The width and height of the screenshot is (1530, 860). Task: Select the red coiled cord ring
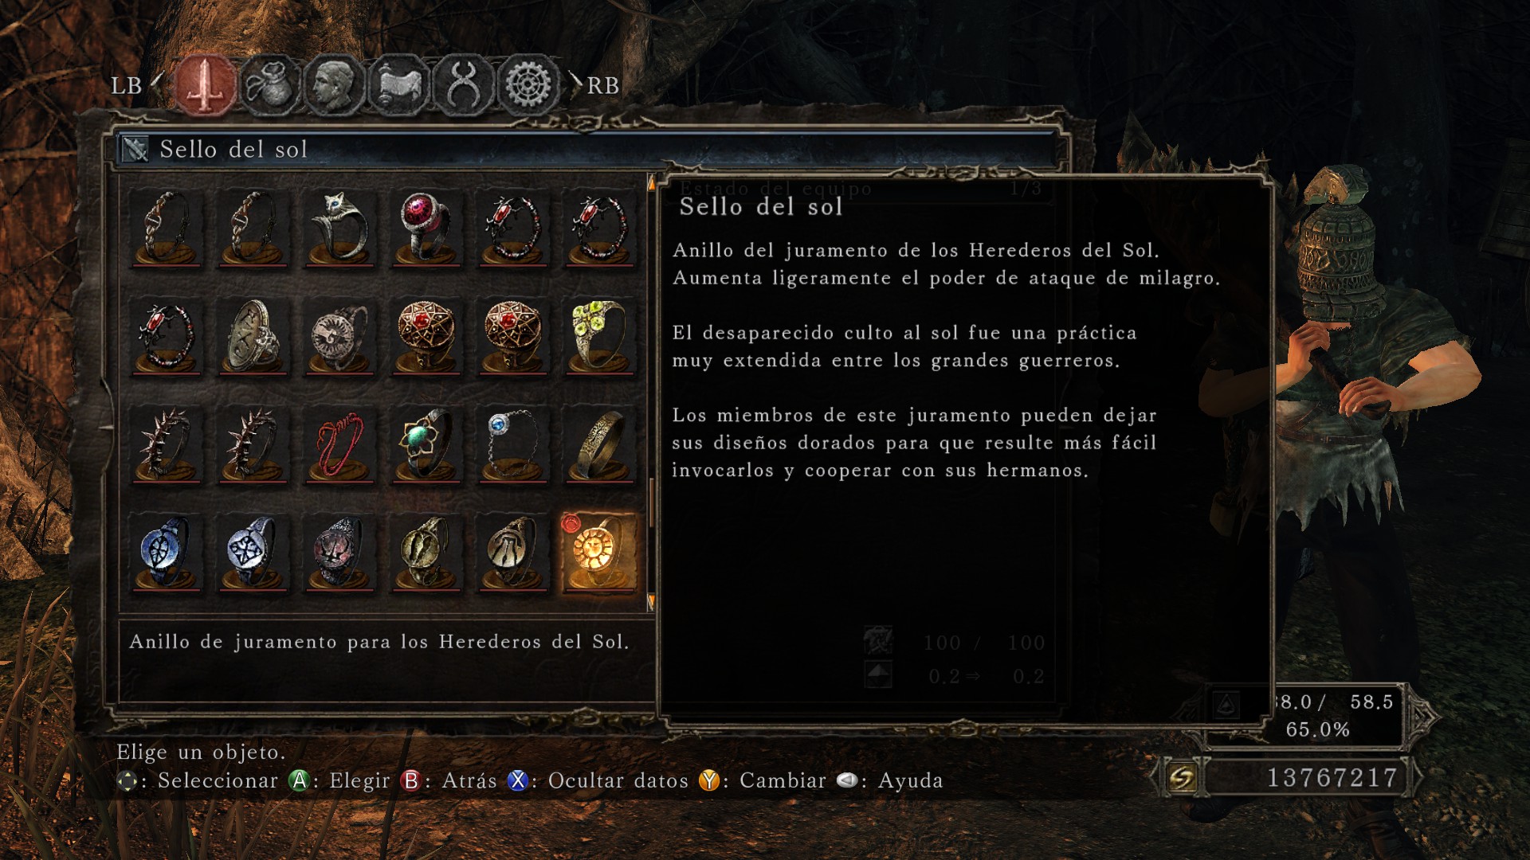[339, 444]
